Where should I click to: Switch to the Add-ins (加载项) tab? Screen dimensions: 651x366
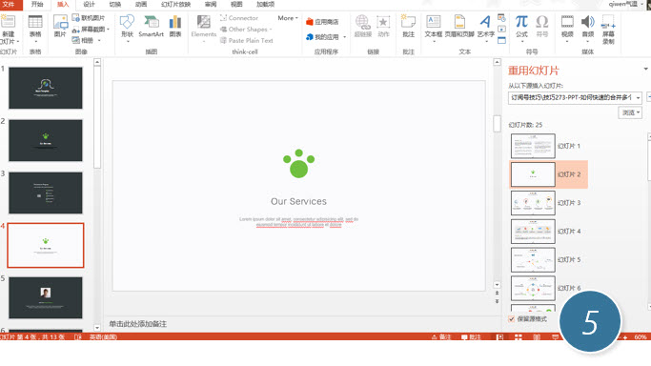tap(265, 4)
